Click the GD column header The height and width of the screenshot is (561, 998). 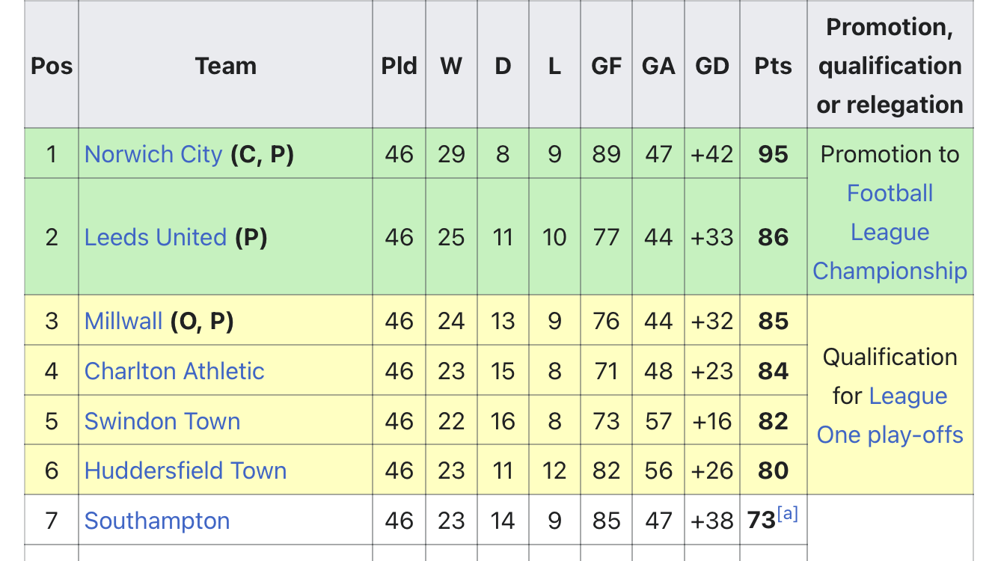(712, 65)
